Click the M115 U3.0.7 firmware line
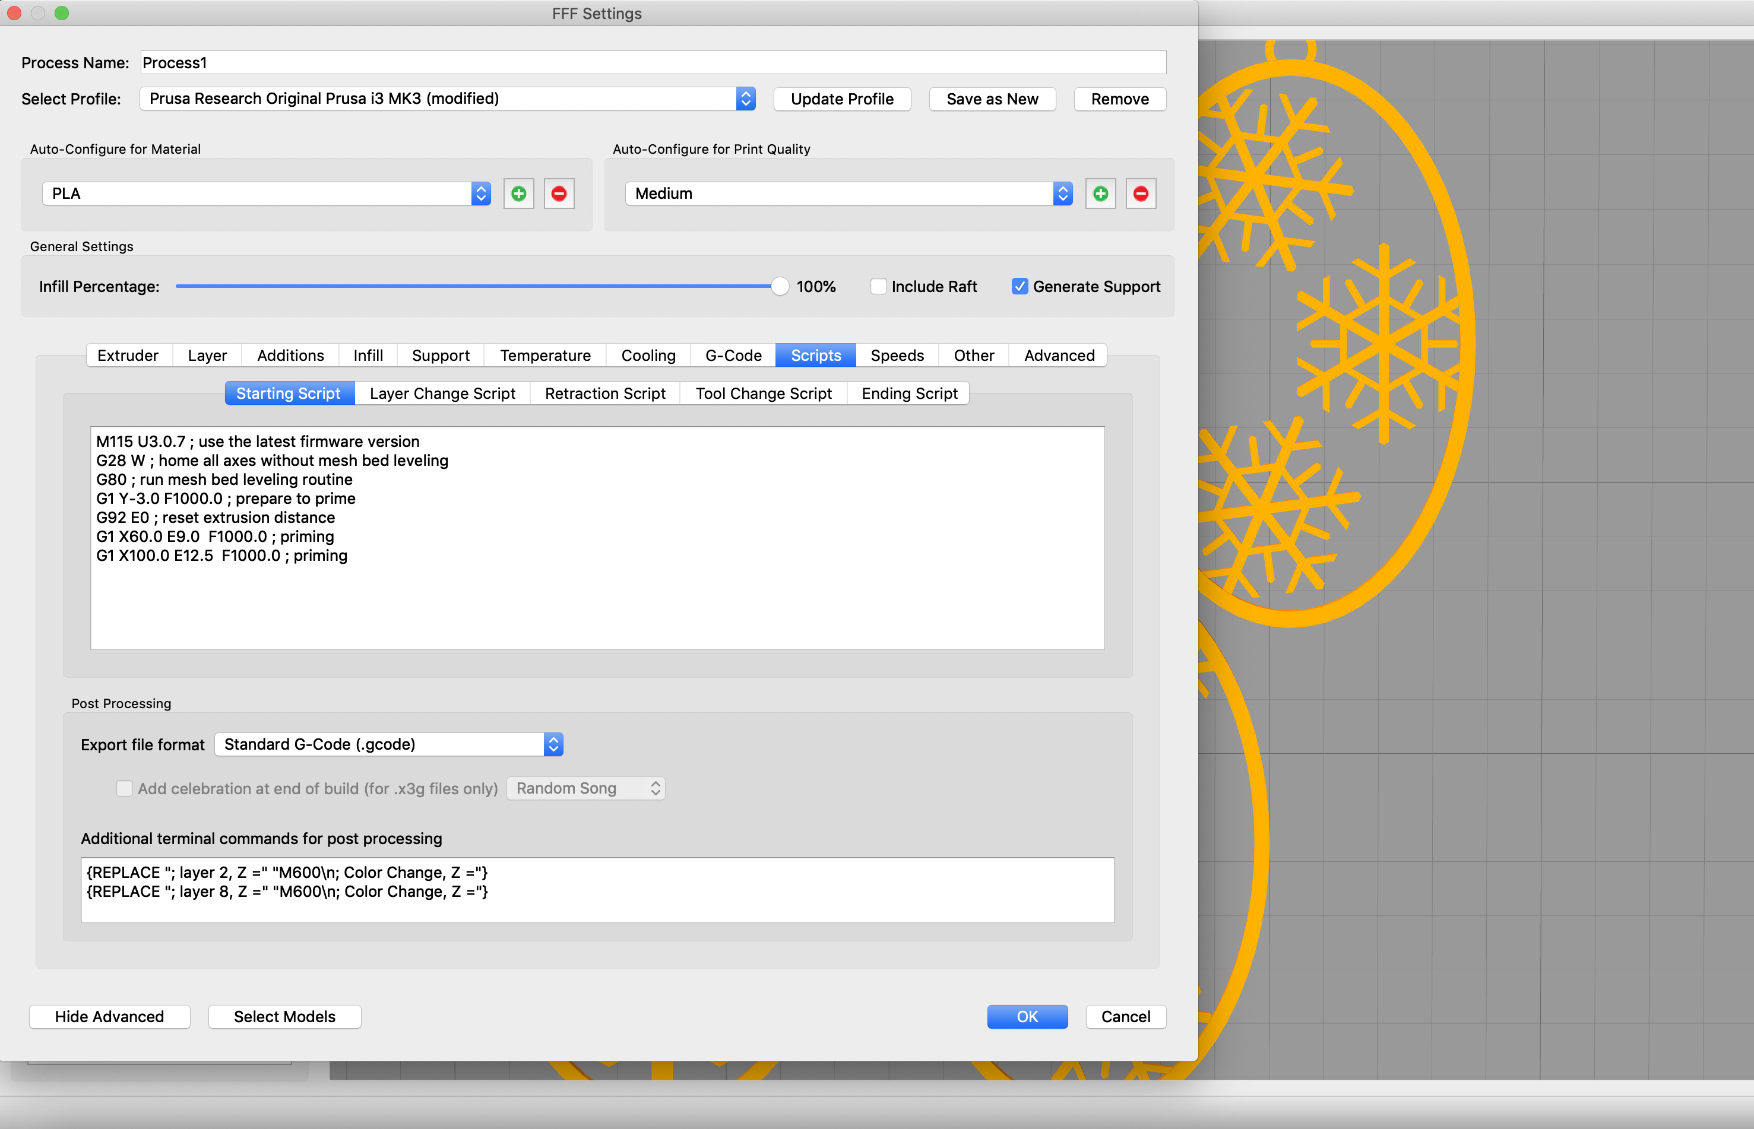 (x=258, y=442)
